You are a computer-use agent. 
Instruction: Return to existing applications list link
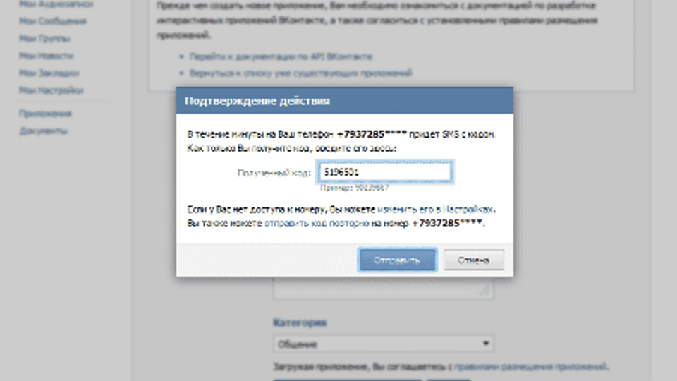click(301, 73)
